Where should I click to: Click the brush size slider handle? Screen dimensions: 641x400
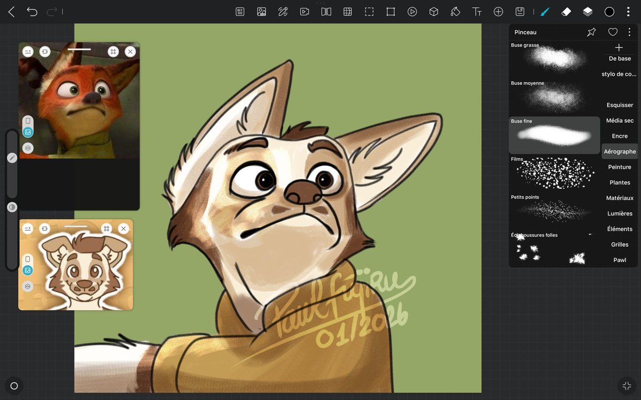coord(12,158)
